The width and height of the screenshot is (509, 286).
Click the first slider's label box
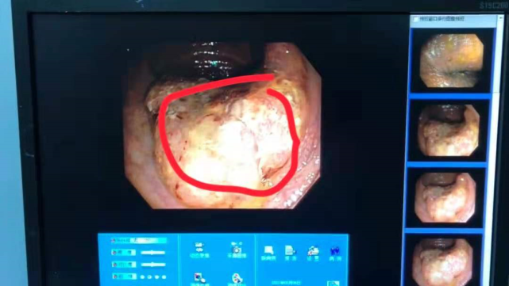pyautogui.click(x=124, y=252)
